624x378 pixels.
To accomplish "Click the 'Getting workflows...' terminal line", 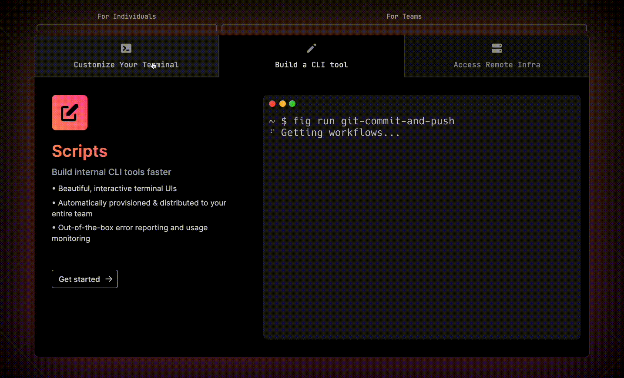I will click(335, 133).
